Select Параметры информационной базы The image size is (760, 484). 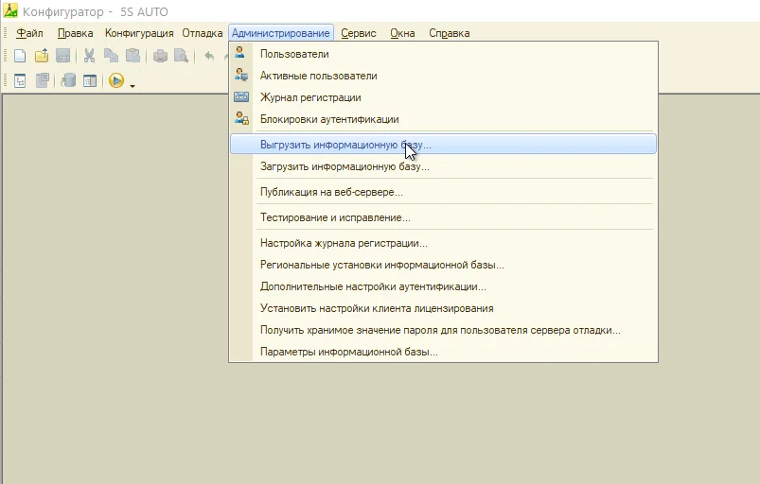[x=348, y=352]
